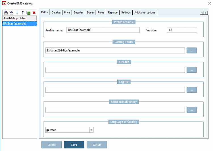
Task: Close the Create BME catalog dialog
Action: tap(210, 3)
